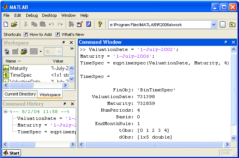Image resolution: width=239 pixels, height=158 pixels.
Task: Click the current directory path field
Action: pyautogui.click(x=160, y=25)
